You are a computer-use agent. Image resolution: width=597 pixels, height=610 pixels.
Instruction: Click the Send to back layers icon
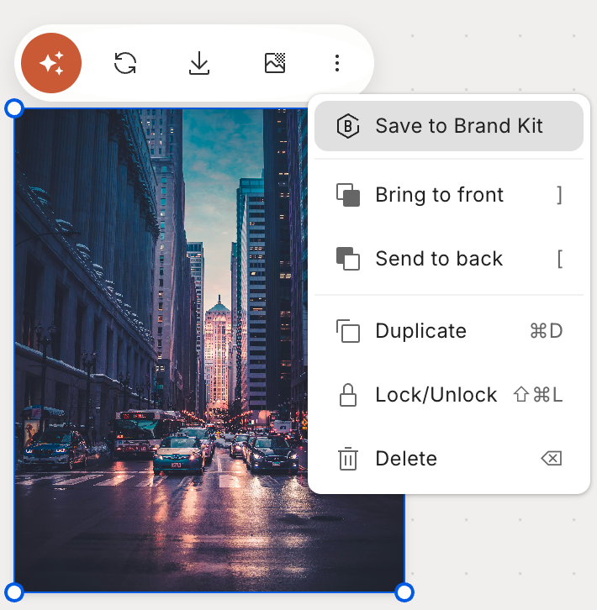pyautogui.click(x=348, y=259)
